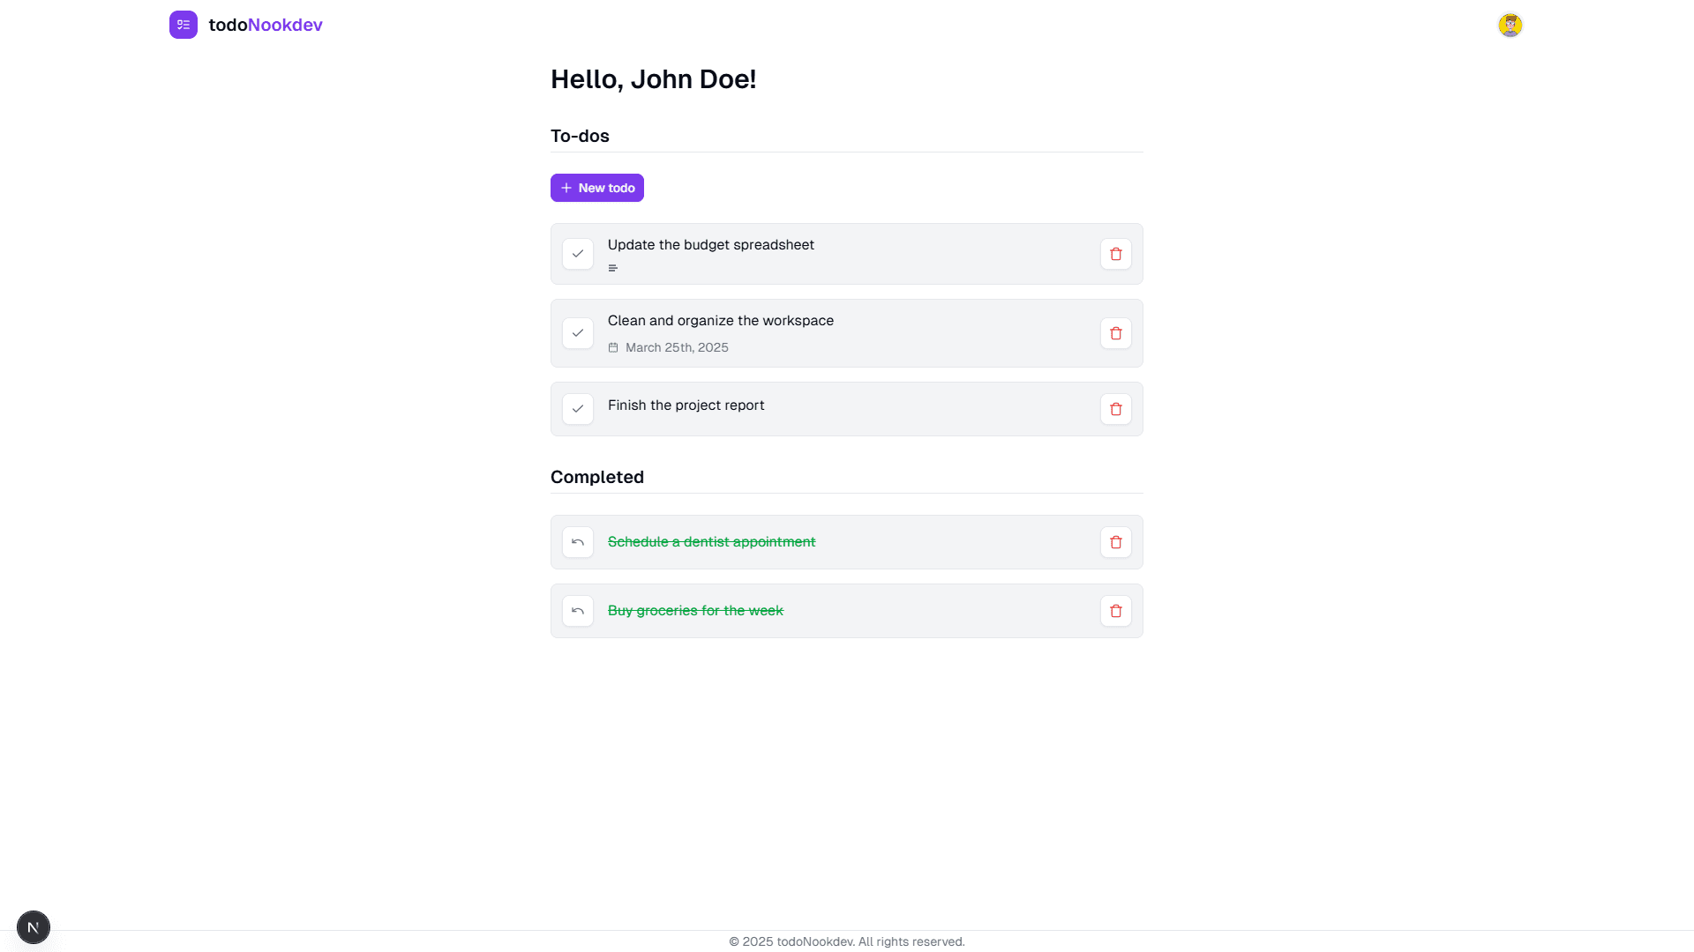Open the user avatar menu
The image size is (1694, 952).
click(x=1510, y=25)
